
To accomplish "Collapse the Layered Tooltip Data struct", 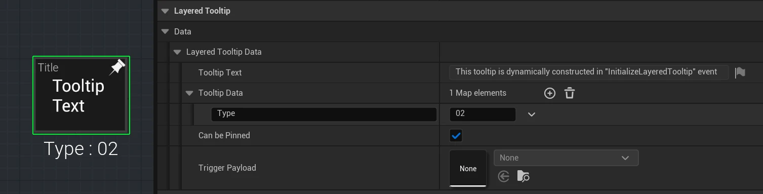I will (177, 52).
